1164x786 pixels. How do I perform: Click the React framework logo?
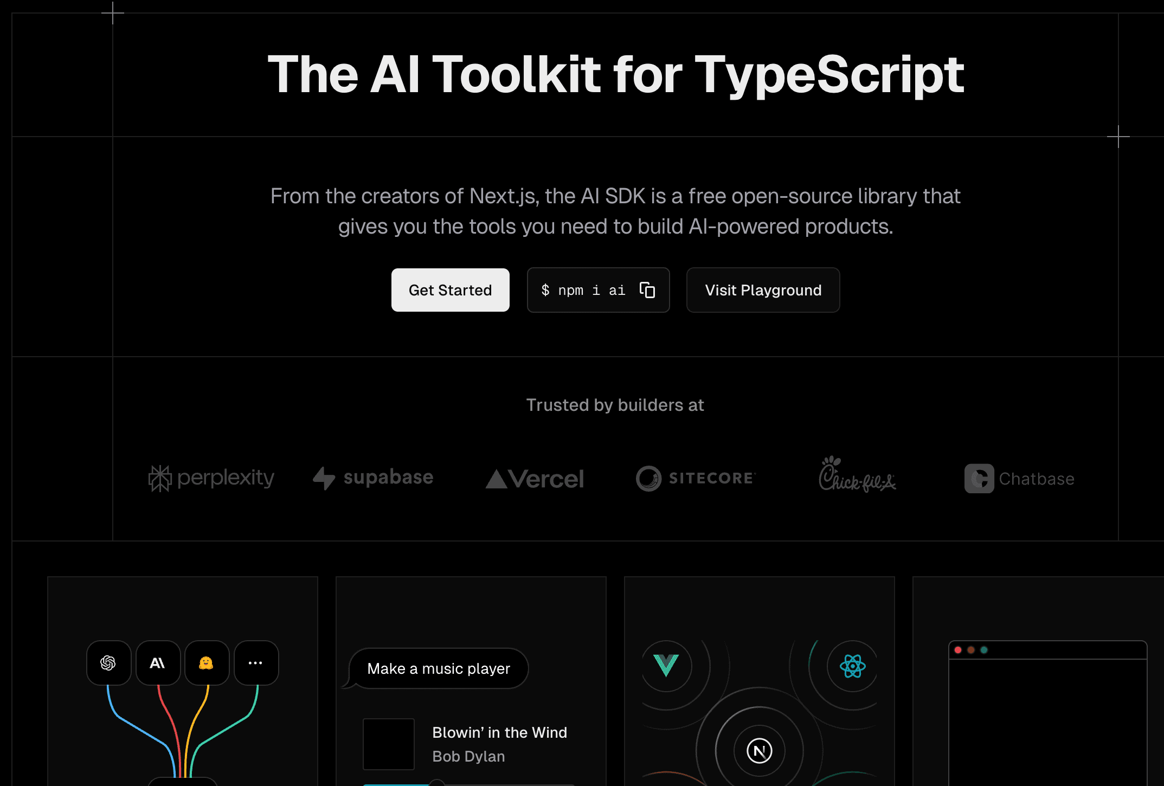(852, 666)
